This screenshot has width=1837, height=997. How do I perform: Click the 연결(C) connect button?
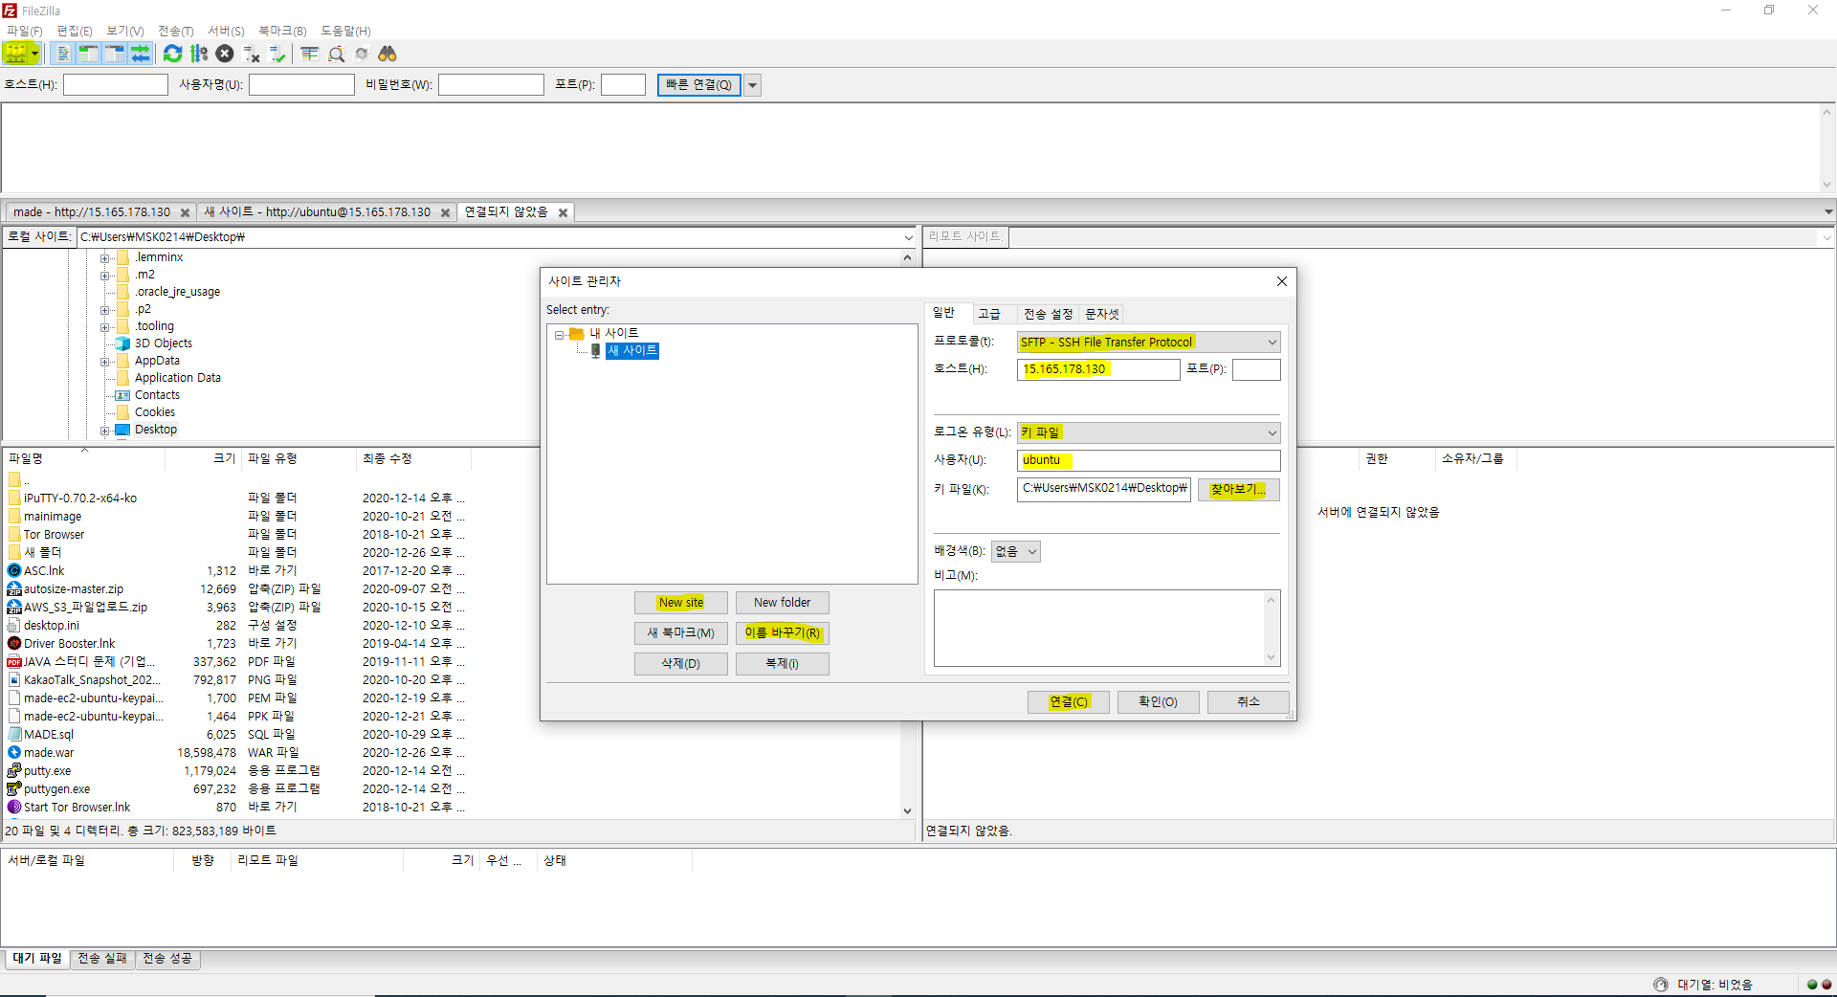[1069, 702]
